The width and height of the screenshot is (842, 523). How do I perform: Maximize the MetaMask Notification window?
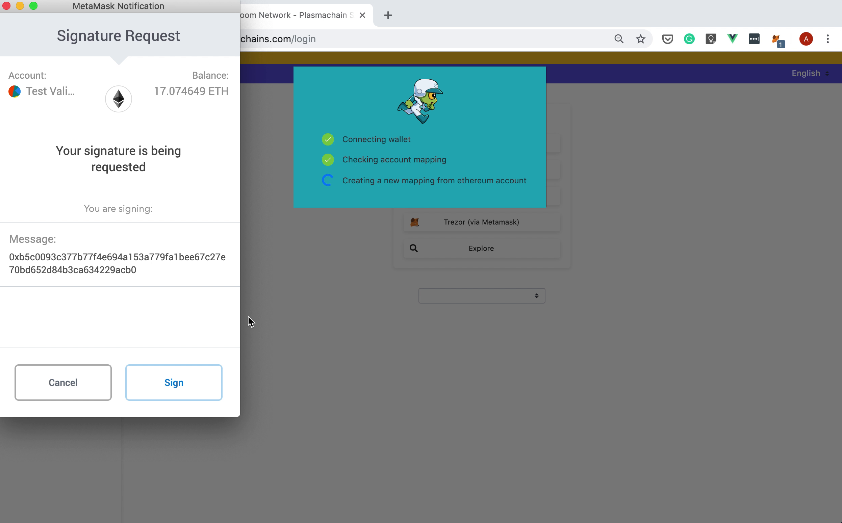coord(33,6)
